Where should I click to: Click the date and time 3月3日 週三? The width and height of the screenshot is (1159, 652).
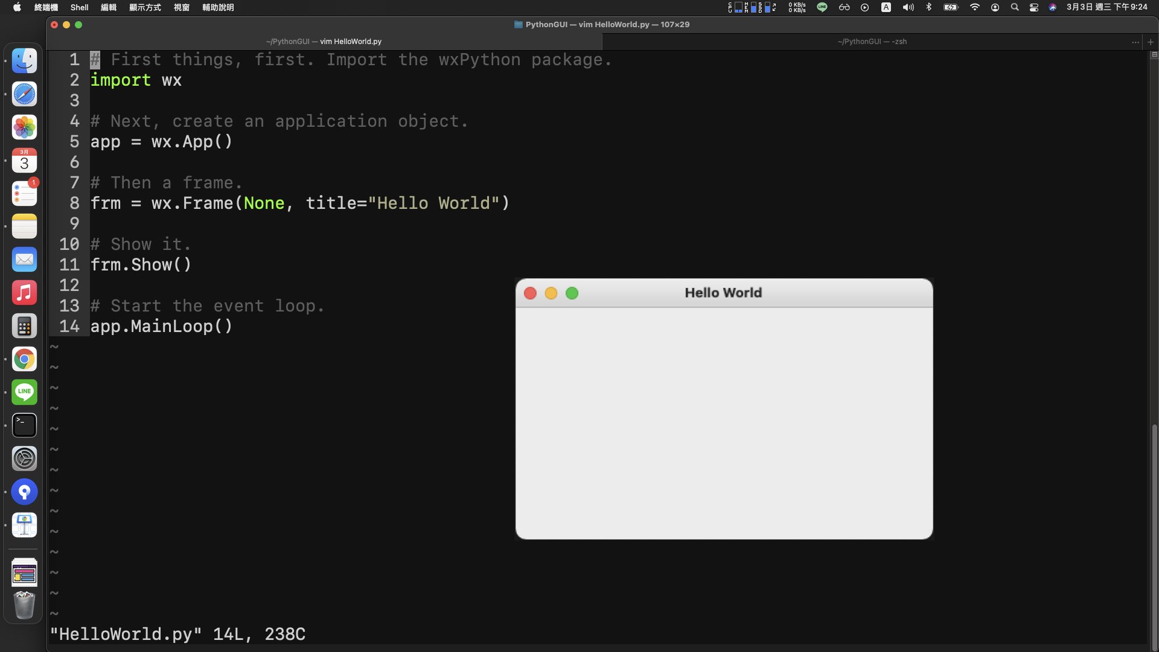[x=1106, y=7]
